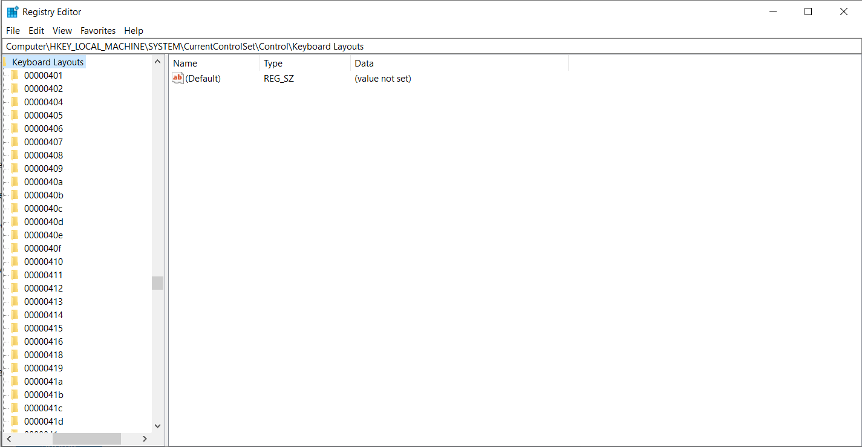Select the 00000415 registry key
862x447 pixels.
[x=44, y=328]
